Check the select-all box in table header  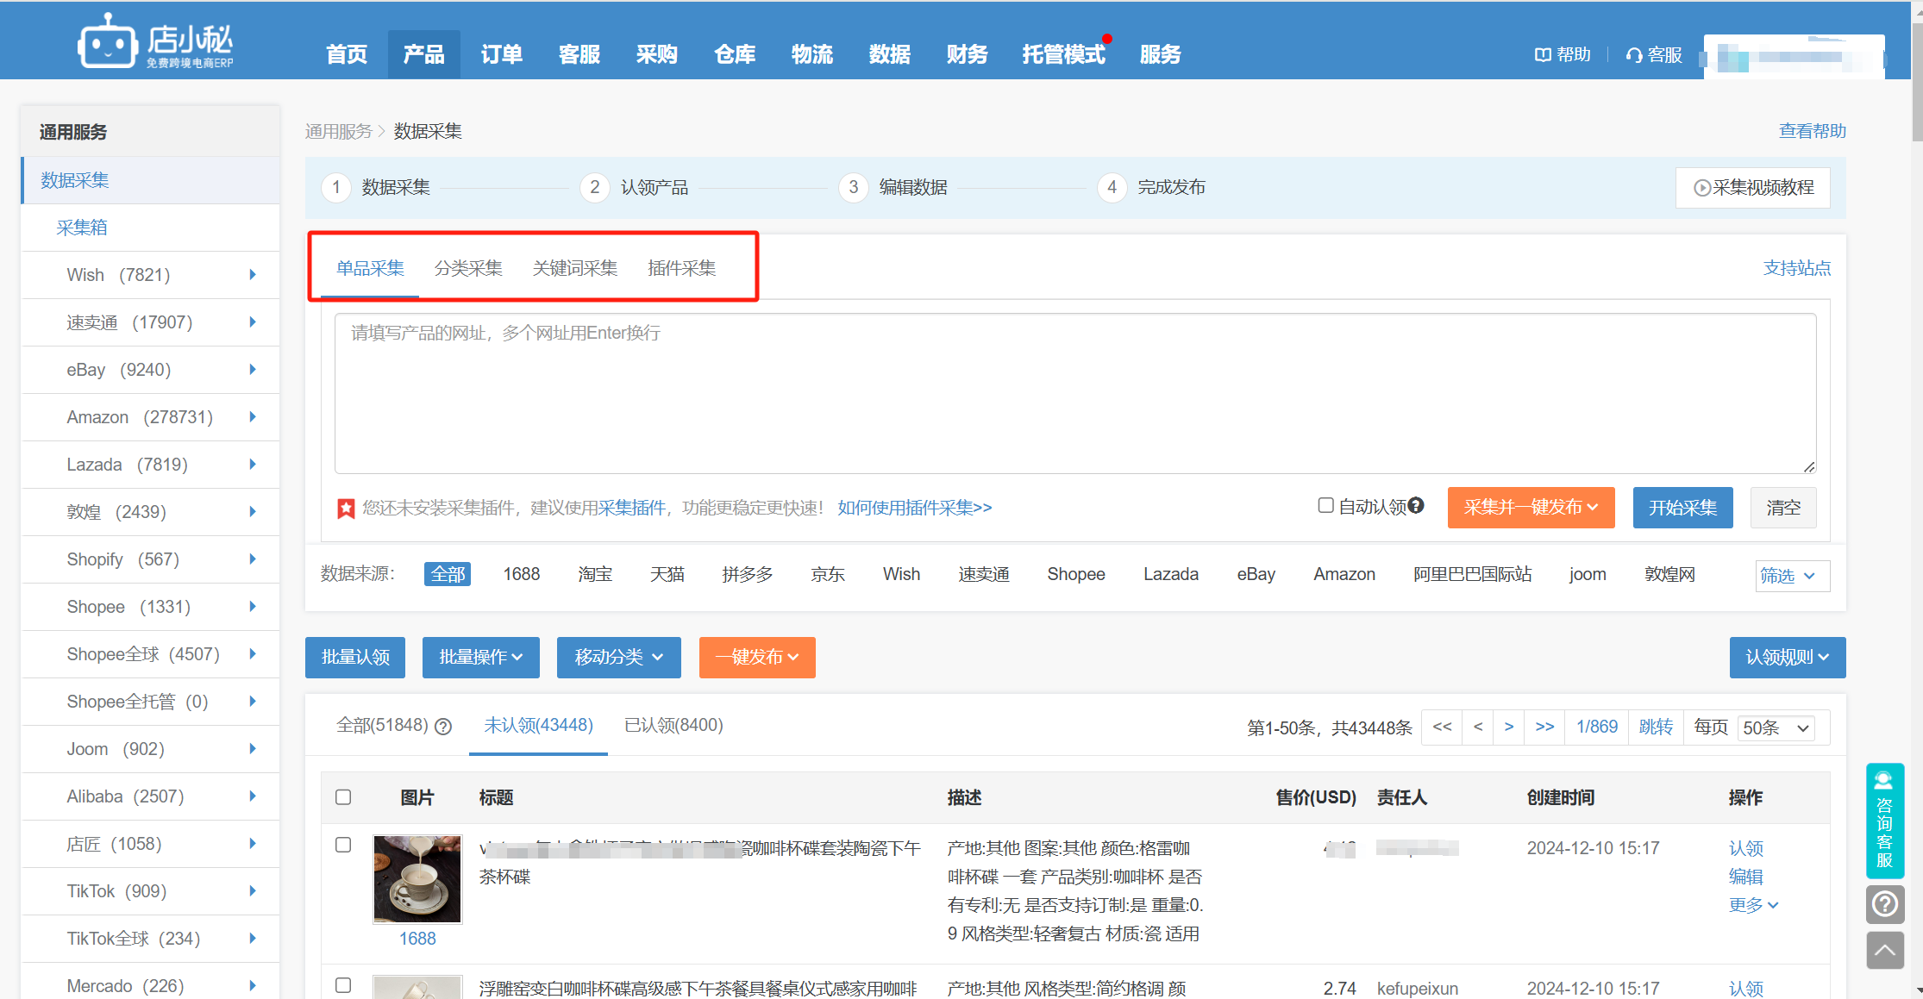click(343, 797)
